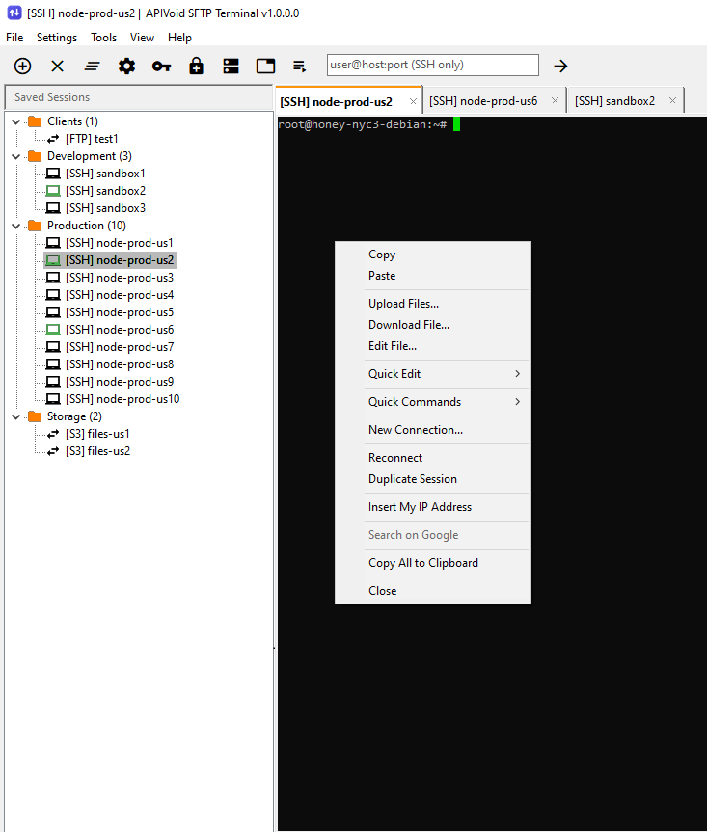Close the node-prod-us6 tab
Viewport: 707px width, 832px height.
click(555, 101)
